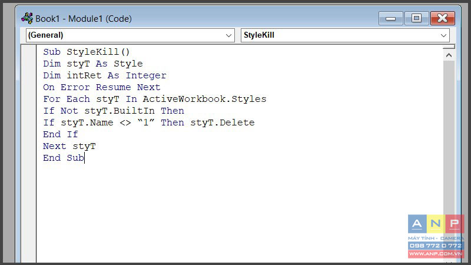The width and height of the screenshot is (471, 265).
Task: Place cursor in On Error Resume Next line
Action: 101,87
